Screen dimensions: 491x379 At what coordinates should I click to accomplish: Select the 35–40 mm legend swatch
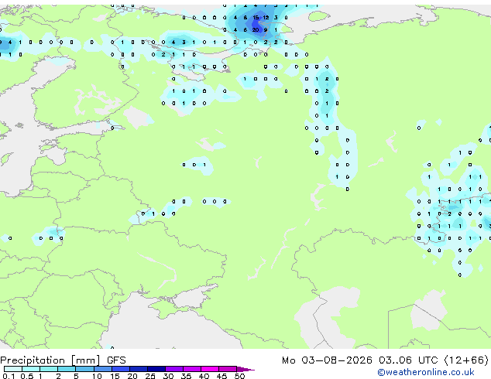pos(192,369)
